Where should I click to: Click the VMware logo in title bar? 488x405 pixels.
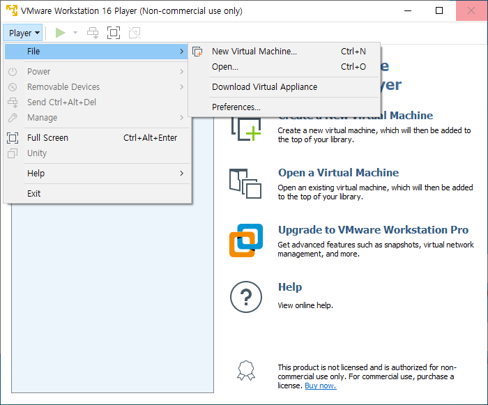(12, 10)
